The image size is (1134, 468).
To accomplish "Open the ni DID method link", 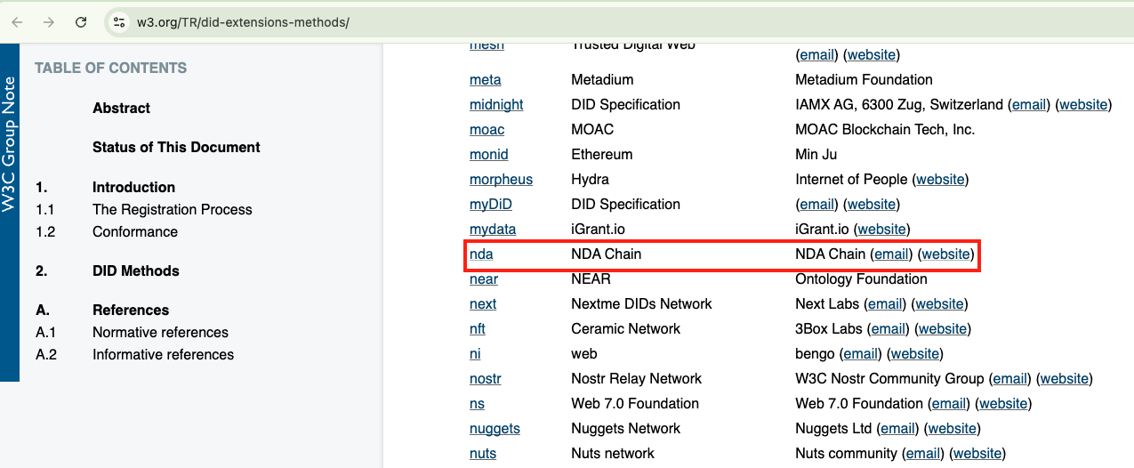I will (x=475, y=353).
